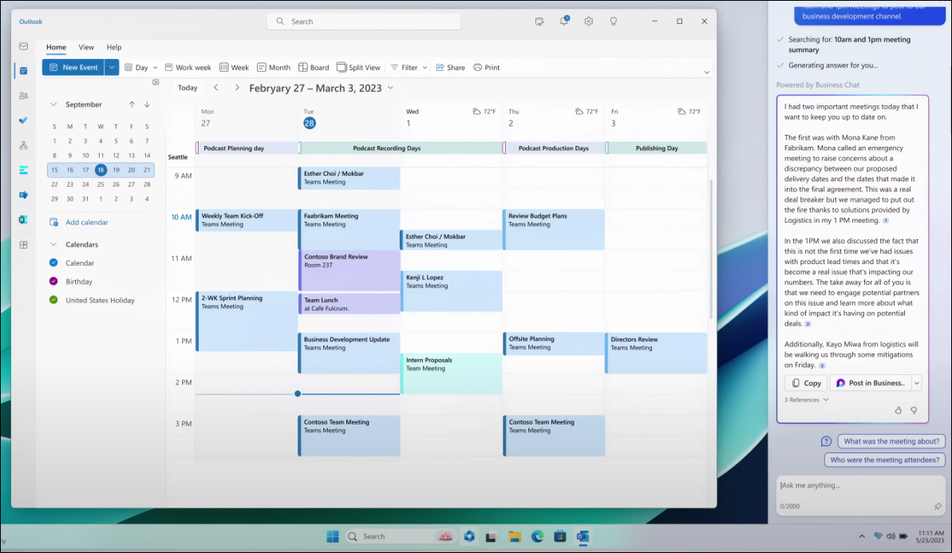Switch to Work week view
The height and width of the screenshot is (553, 952).
[188, 67]
